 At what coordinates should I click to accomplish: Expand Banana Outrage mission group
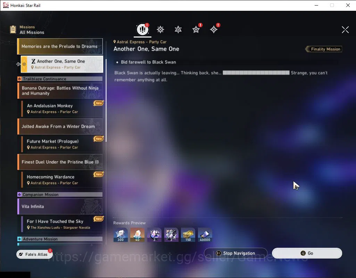click(60, 91)
